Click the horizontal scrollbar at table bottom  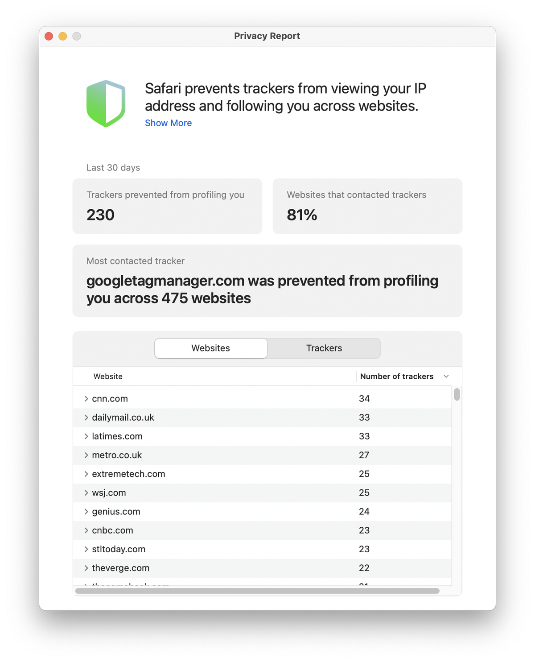tap(257, 591)
